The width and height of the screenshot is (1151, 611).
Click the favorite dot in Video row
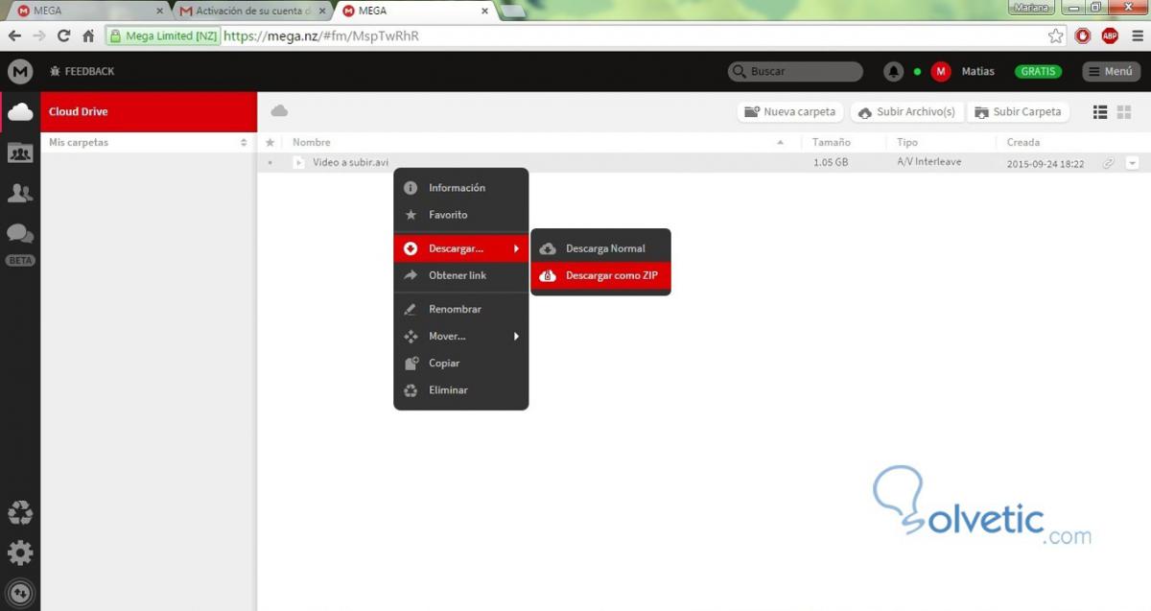point(270,163)
